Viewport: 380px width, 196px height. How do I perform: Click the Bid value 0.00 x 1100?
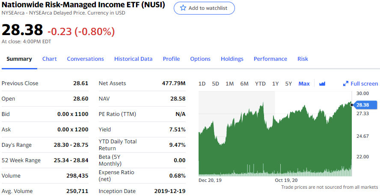(x=73, y=114)
